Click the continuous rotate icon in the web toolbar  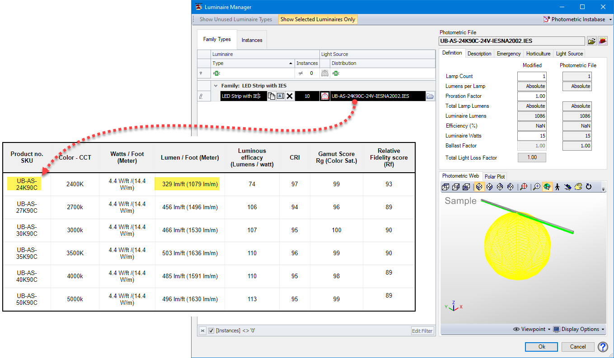(x=589, y=186)
